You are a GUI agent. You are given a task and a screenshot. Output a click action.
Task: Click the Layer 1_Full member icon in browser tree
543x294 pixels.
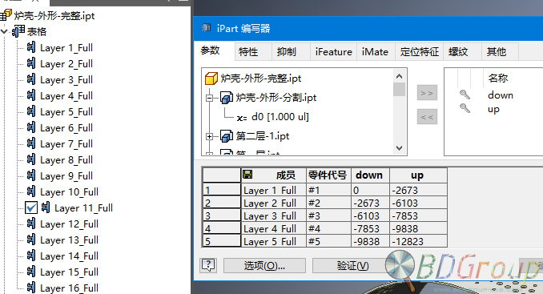(x=31, y=47)
